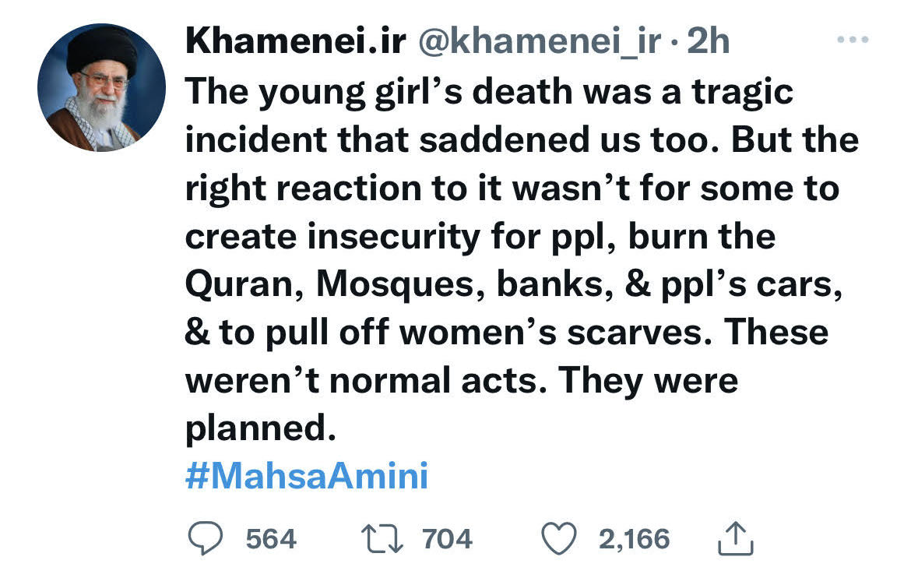Click the tweet line 'weren't normal acts'
The height and width of the screenshot is (578, 911).
click(462, 382)
